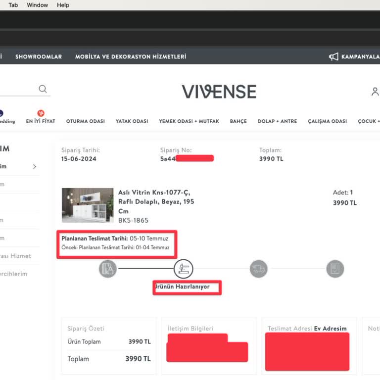This screenshot has height=380, width=380.
Task: Click the VIVENSE logo
Action: click(219, 92)
